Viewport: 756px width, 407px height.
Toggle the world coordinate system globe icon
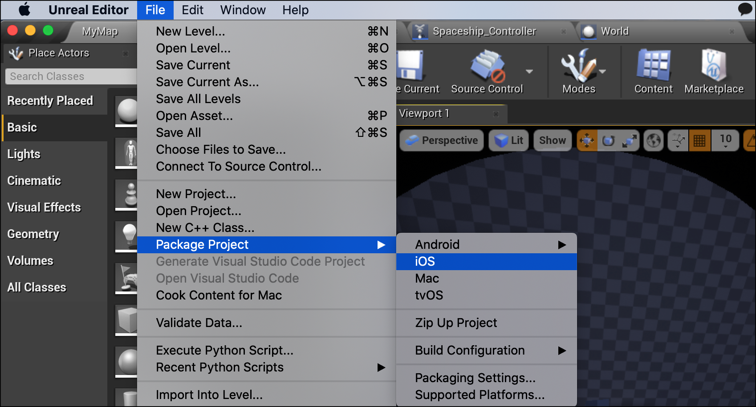(x=654, y=141)
